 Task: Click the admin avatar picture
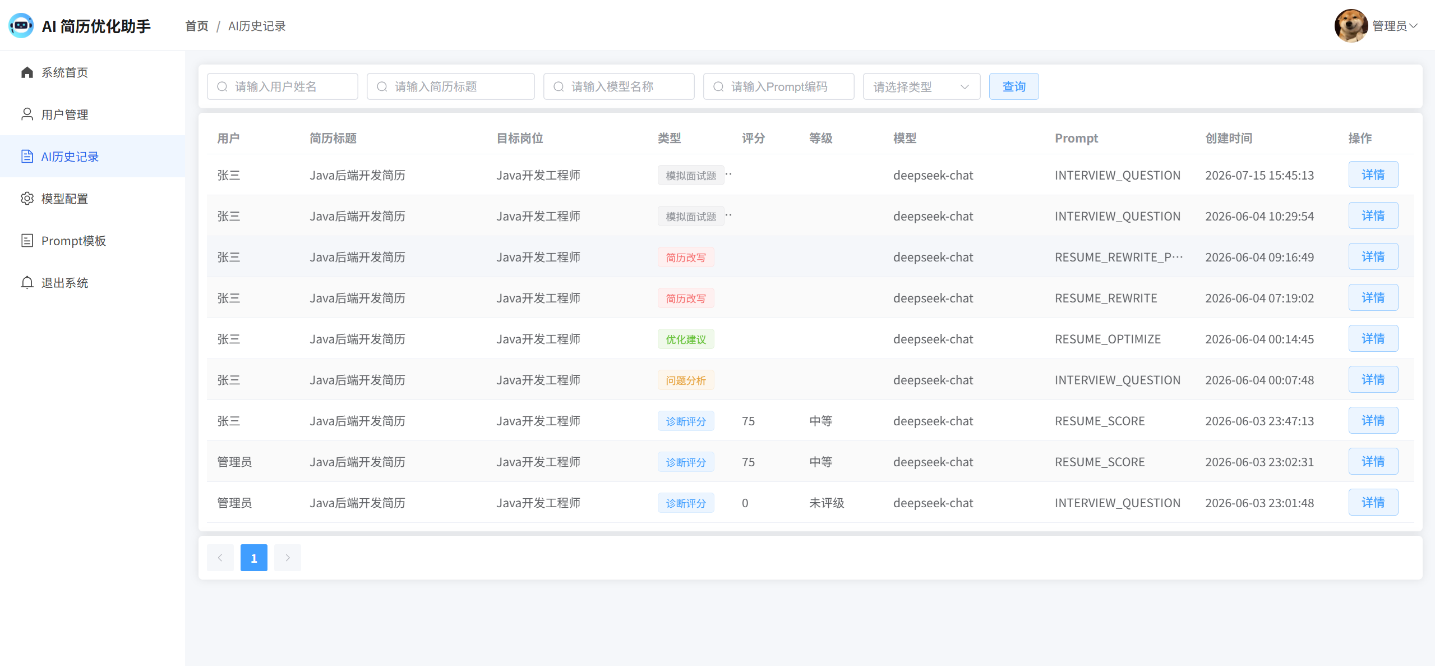pyautogui.click(x=1351, y=26)
